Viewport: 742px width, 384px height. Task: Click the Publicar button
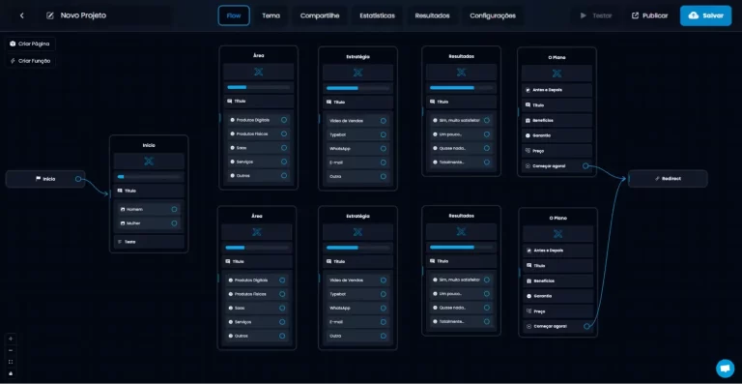tap(649, 15)
